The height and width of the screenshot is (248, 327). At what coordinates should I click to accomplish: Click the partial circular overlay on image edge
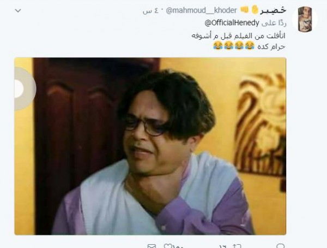tap(25, 88)
